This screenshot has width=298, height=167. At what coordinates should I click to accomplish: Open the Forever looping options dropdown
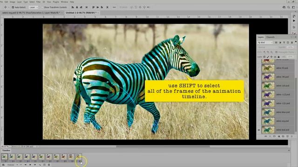pos(13,165)
